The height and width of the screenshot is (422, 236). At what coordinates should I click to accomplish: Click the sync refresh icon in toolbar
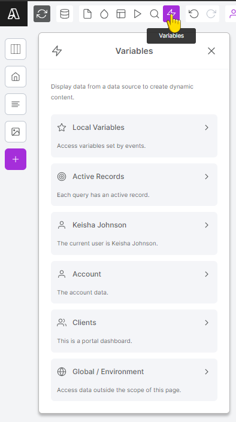[x=42, y=14]
